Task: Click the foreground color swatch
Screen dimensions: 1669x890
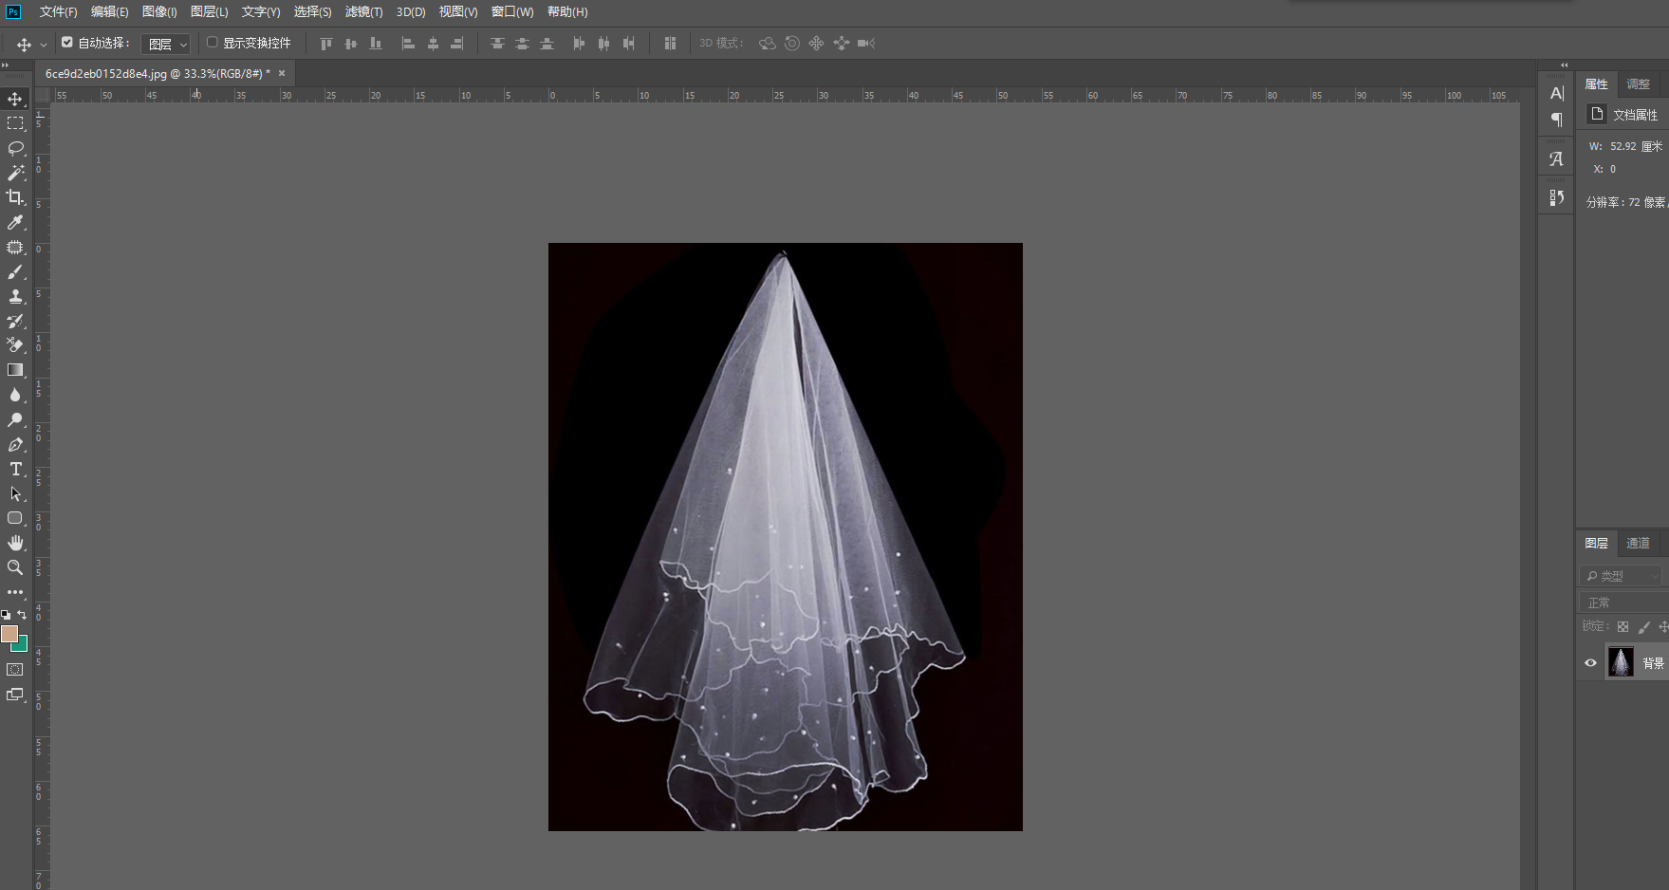Action: coord(9,634)
